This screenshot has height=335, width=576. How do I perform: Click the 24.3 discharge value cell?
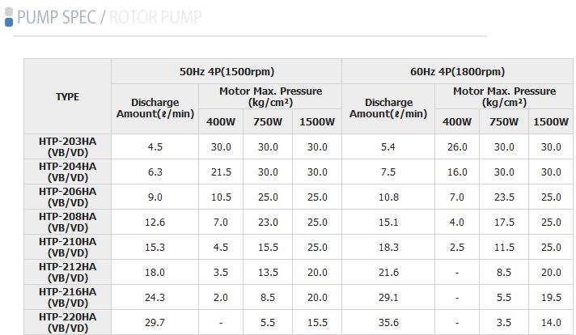coord(154,297)
